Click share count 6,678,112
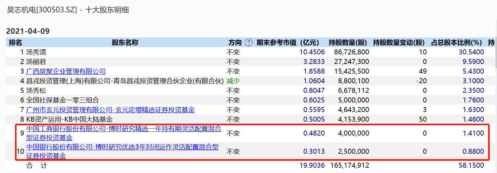Viewport: 497px width, 173px height. [x=354, y=90]
